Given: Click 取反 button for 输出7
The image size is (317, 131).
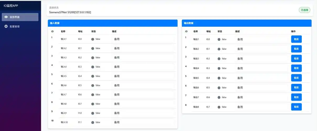Looking at the screenshot, I should [x=296, y=97].
